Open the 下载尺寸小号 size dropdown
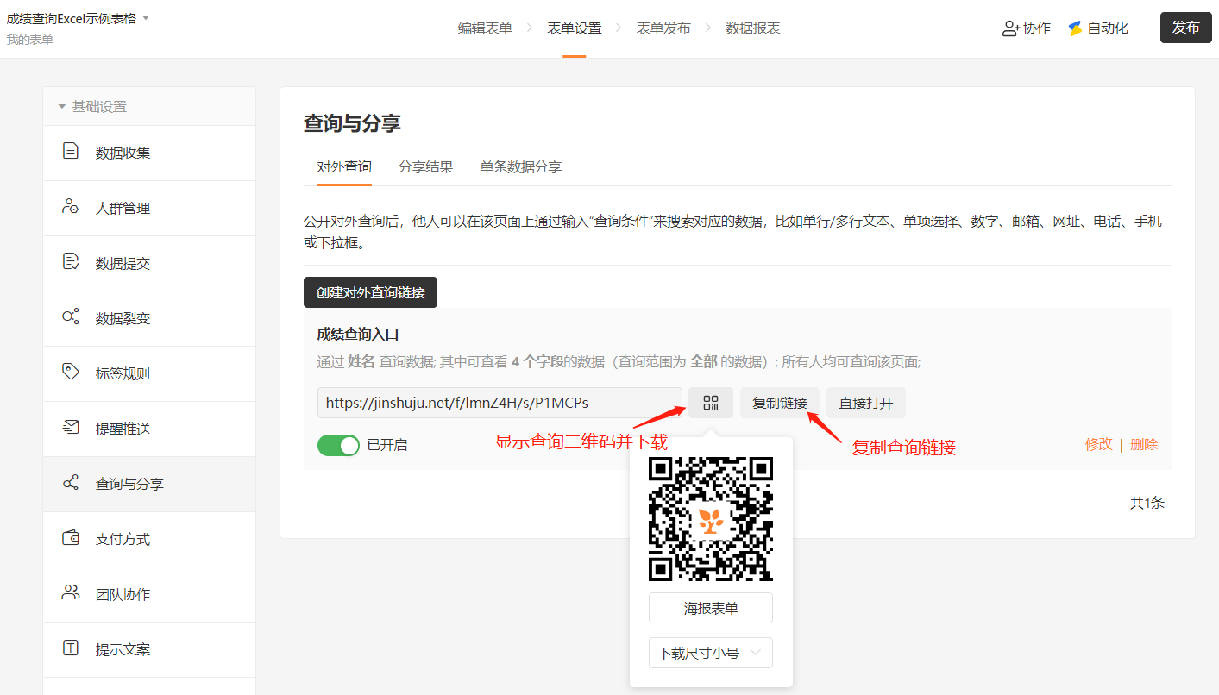The height and width of the screenshot is (695, 1219). coord(711,653)
